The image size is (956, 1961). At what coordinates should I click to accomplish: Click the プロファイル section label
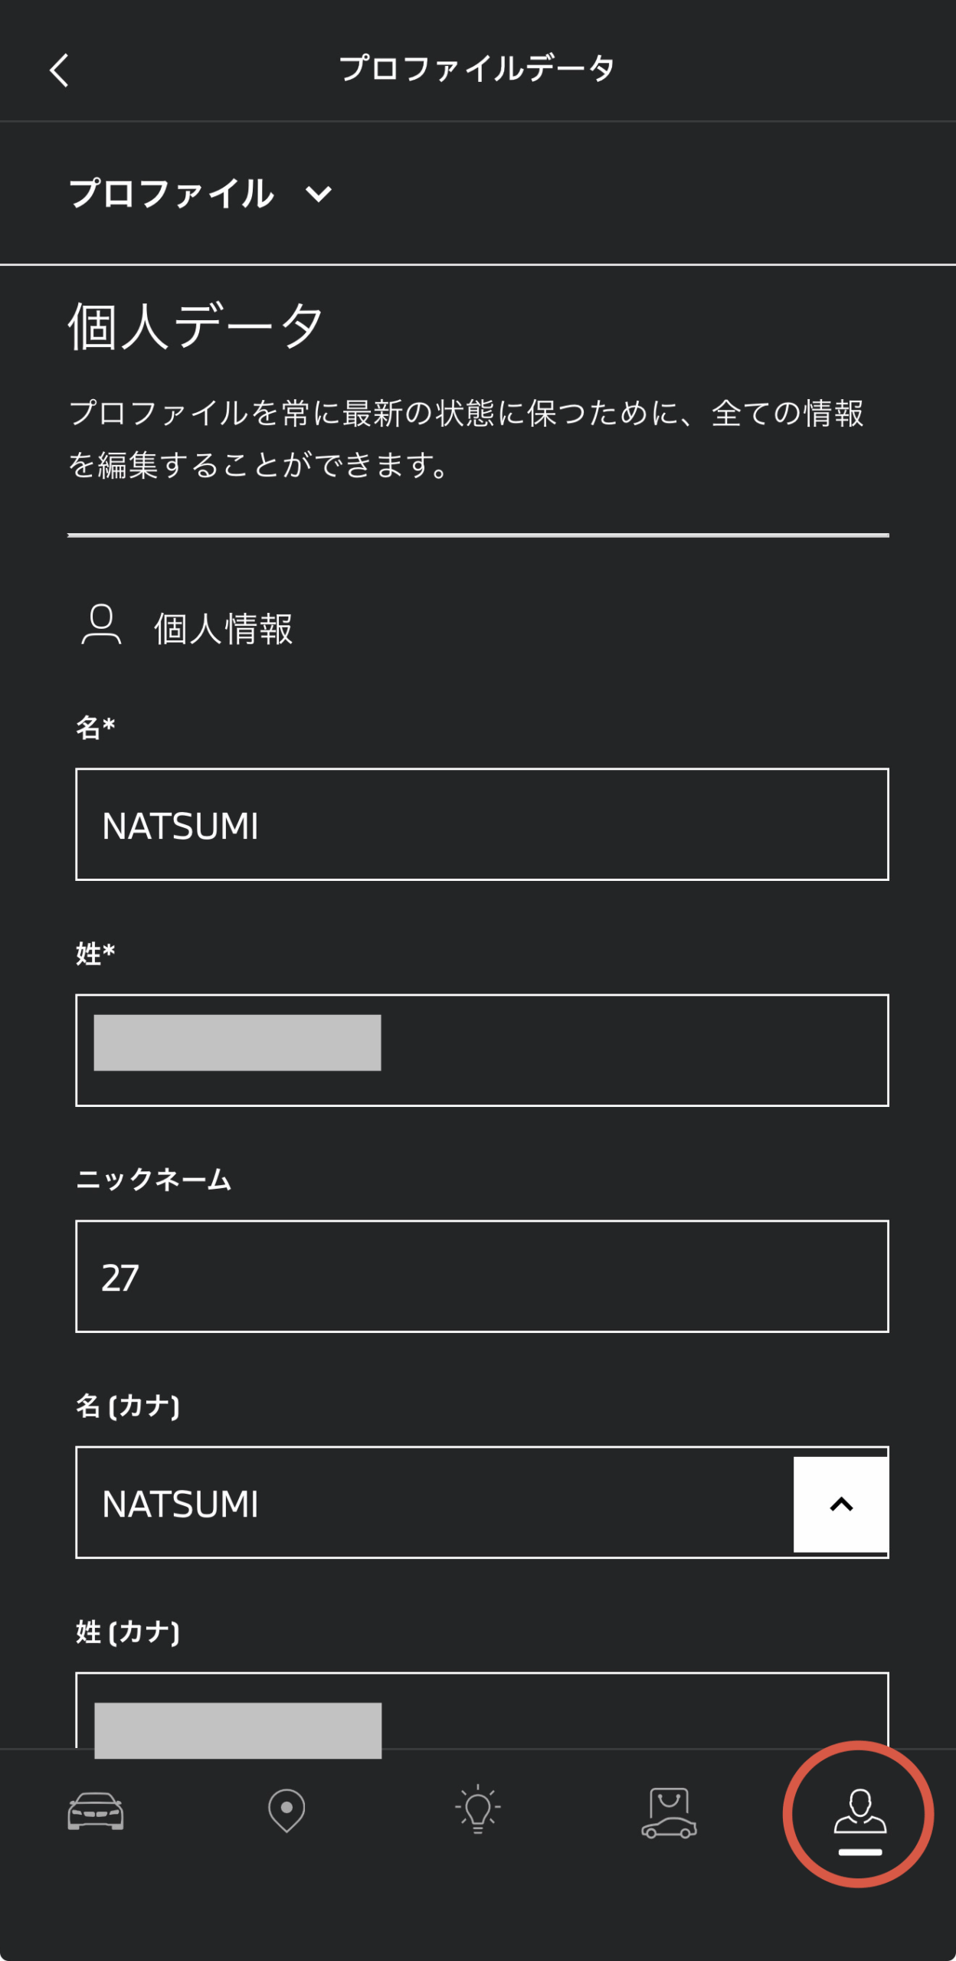(x=172, y=193)
